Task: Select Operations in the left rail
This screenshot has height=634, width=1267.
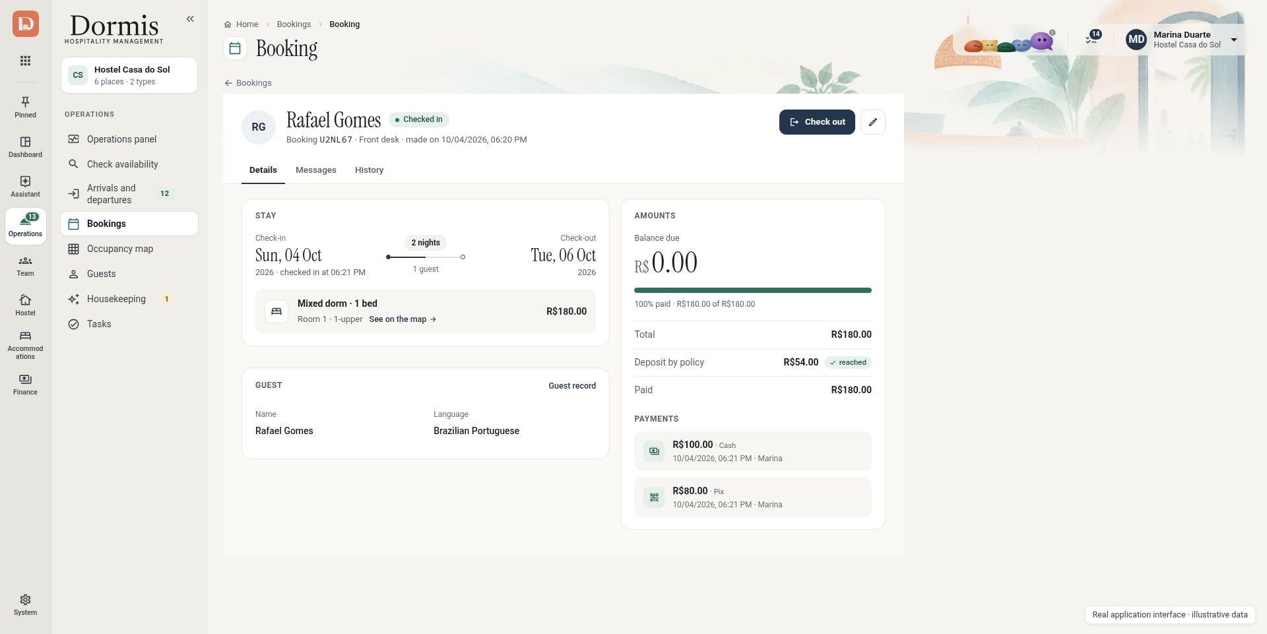Action: [25, 226]
